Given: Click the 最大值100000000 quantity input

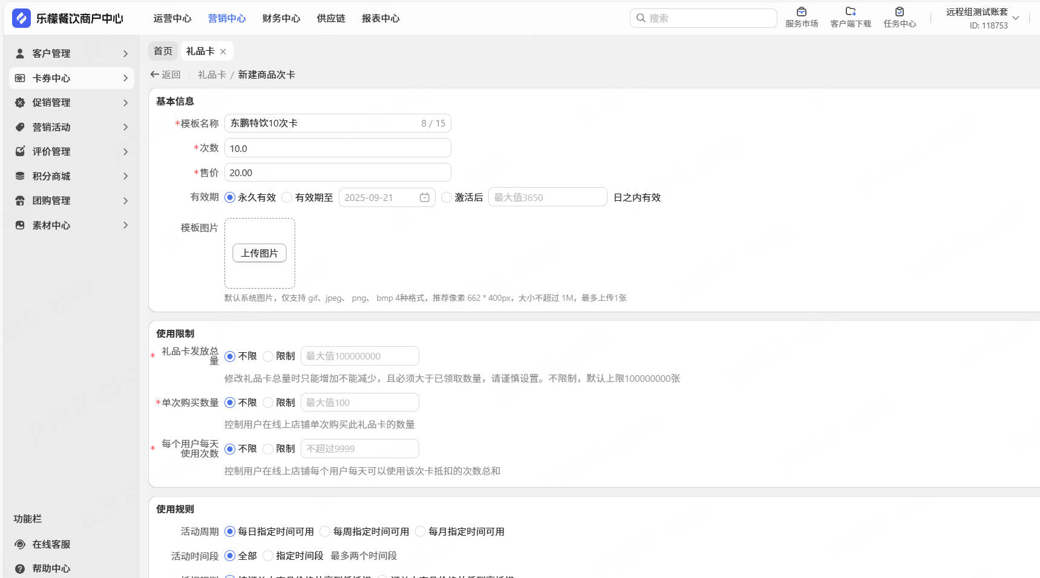Looking at the screenshot, I should 360,356.
